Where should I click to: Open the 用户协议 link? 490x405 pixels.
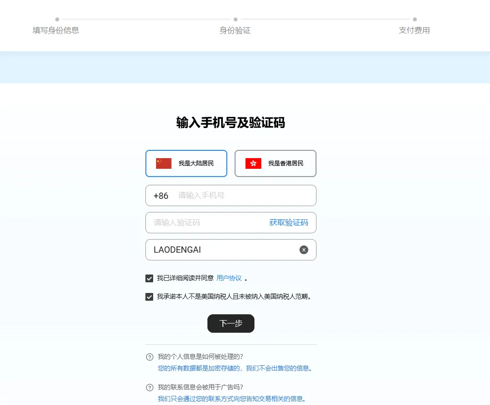[229, 278]
